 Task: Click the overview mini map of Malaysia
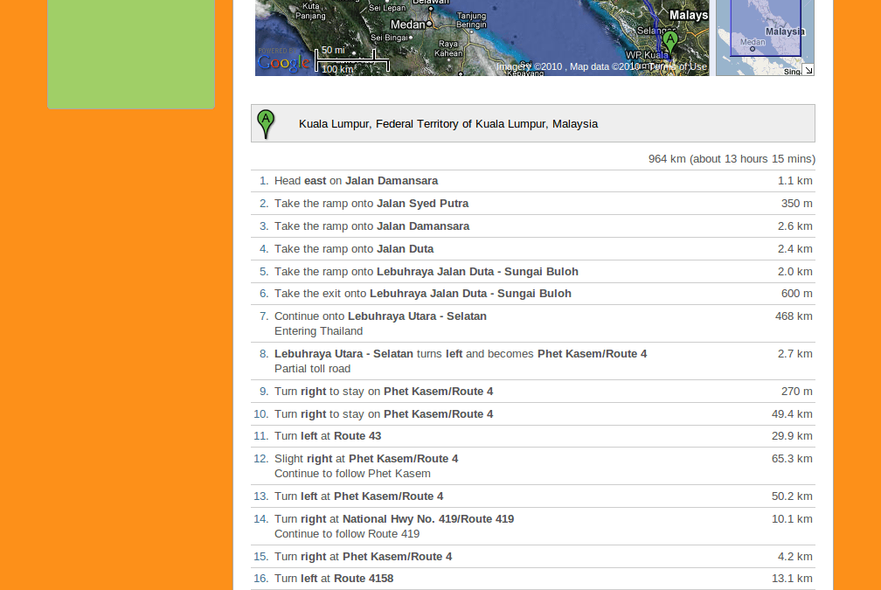[765, 38]
